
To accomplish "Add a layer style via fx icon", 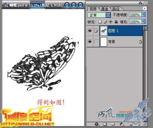I will click(x=97, y=124).
